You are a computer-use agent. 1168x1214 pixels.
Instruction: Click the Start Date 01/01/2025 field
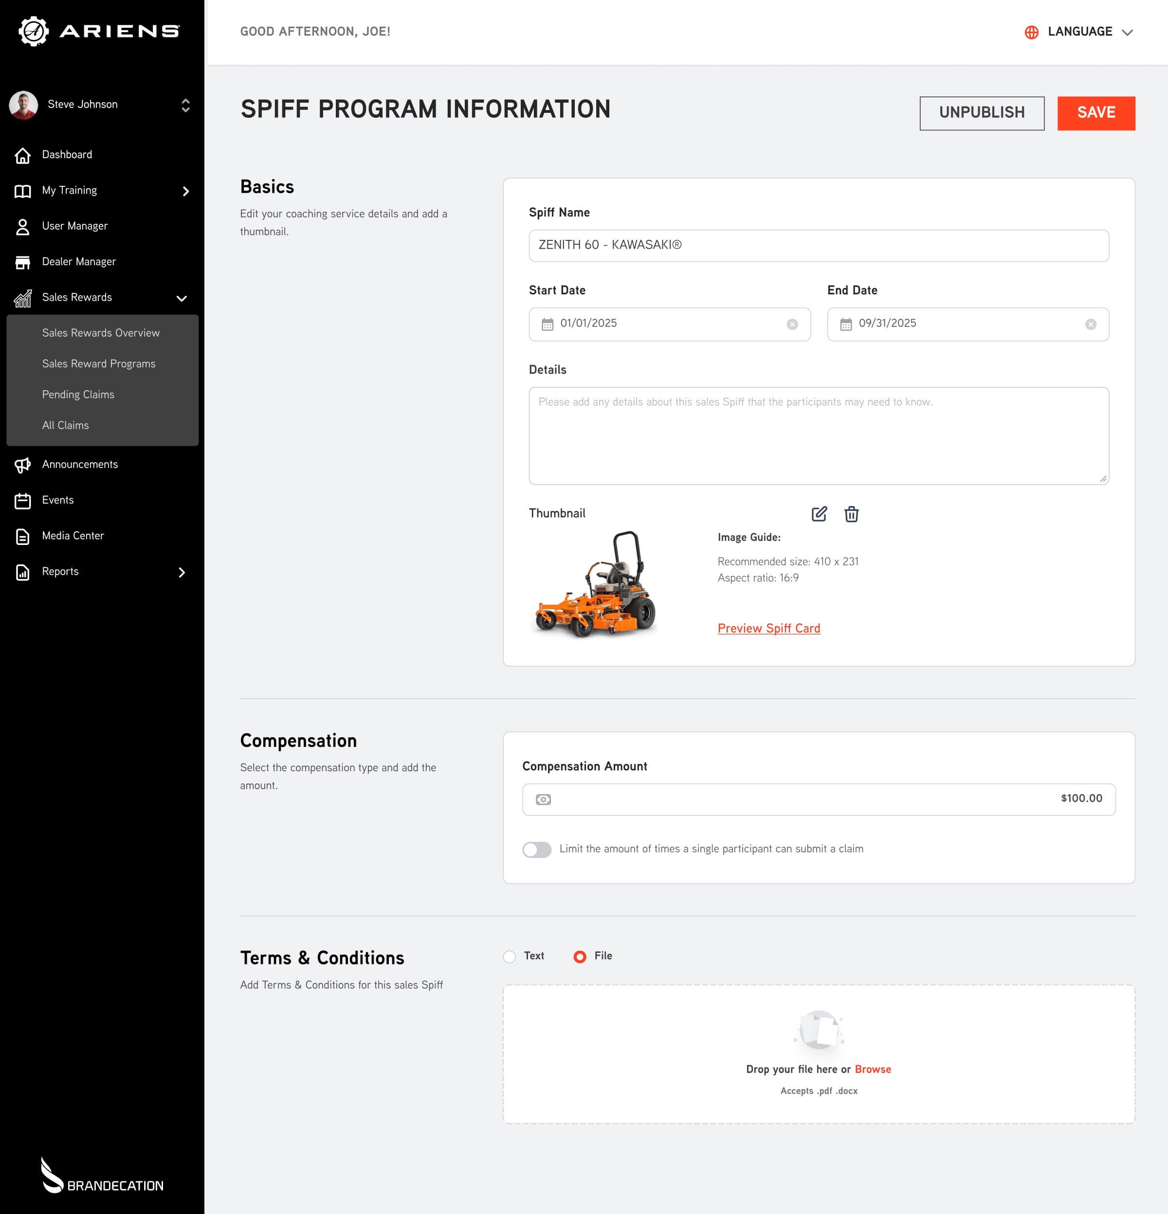coord(669,325)
